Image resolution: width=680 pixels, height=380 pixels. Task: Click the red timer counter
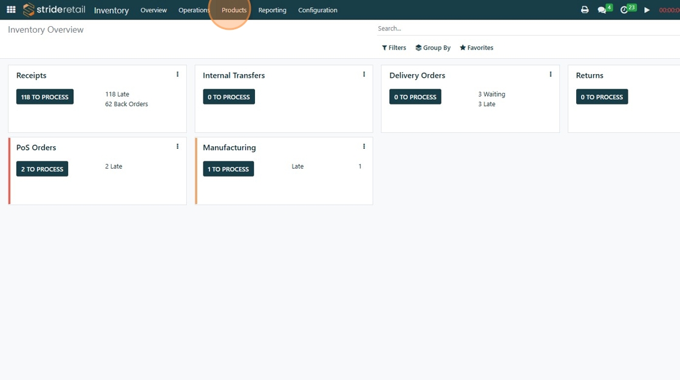(x=669, y=10)
